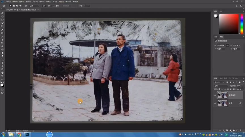Open the Color panel flyout menu
This screenshot has width=245, height=137.
point(243,11)
